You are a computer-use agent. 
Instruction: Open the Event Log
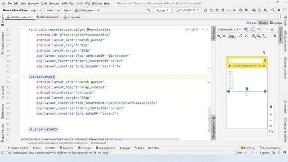pos(247,148)
